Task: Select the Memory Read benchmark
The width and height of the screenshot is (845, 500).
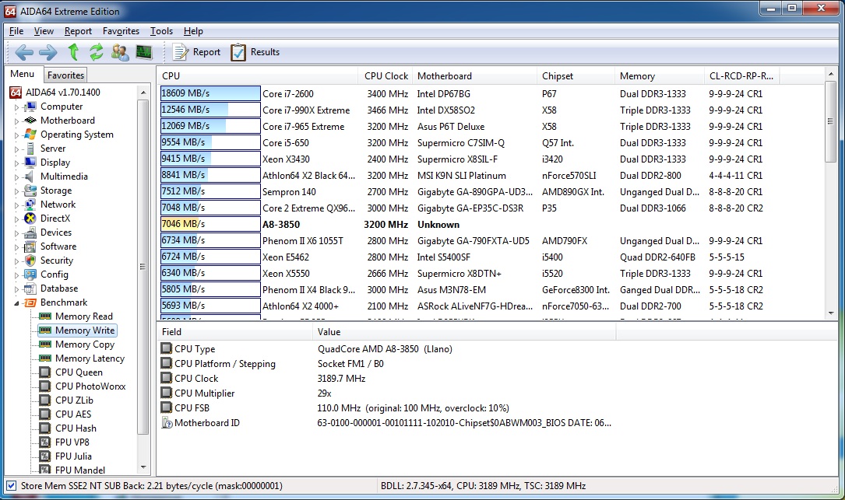Action: point(83,316)
